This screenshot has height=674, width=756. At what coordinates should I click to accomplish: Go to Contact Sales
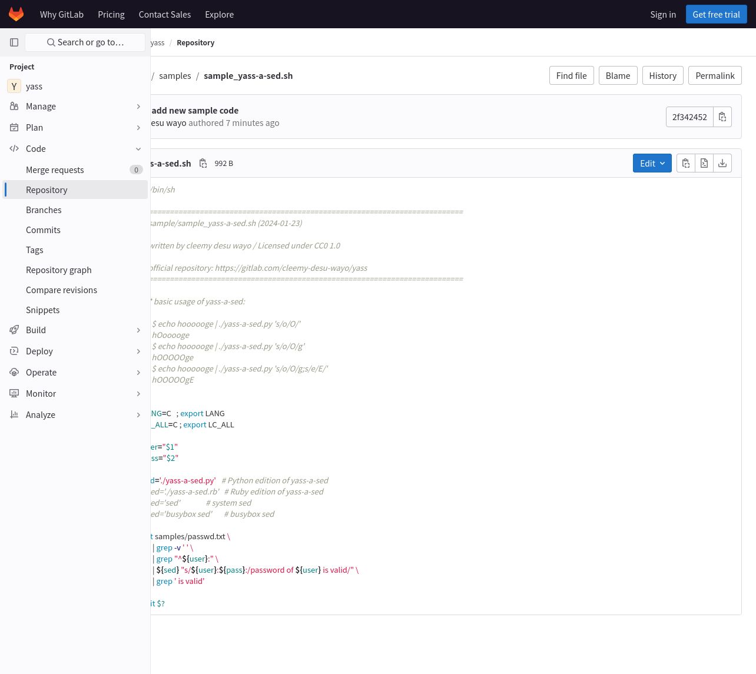pyautogui.click(x=165, y=14)
